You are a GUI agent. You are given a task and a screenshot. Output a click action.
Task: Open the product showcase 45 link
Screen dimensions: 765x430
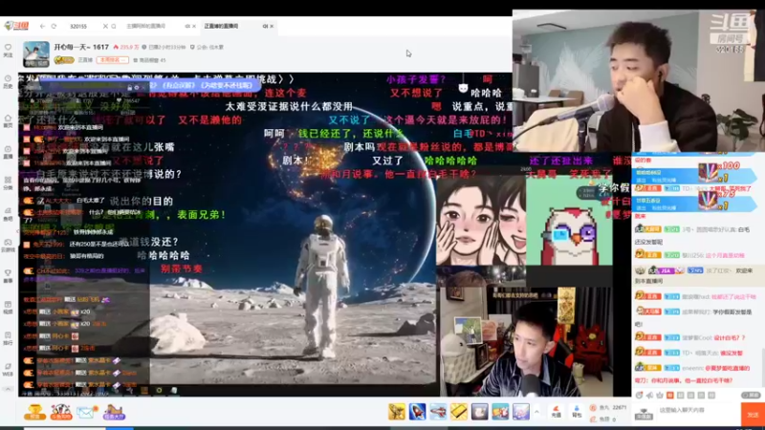150,60
